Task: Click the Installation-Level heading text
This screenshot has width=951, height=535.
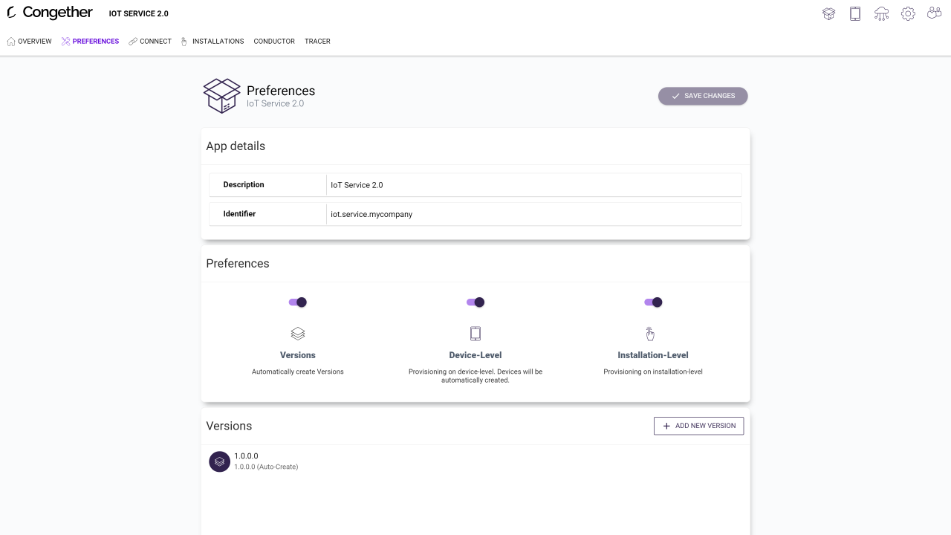Action: pos(653,355)
